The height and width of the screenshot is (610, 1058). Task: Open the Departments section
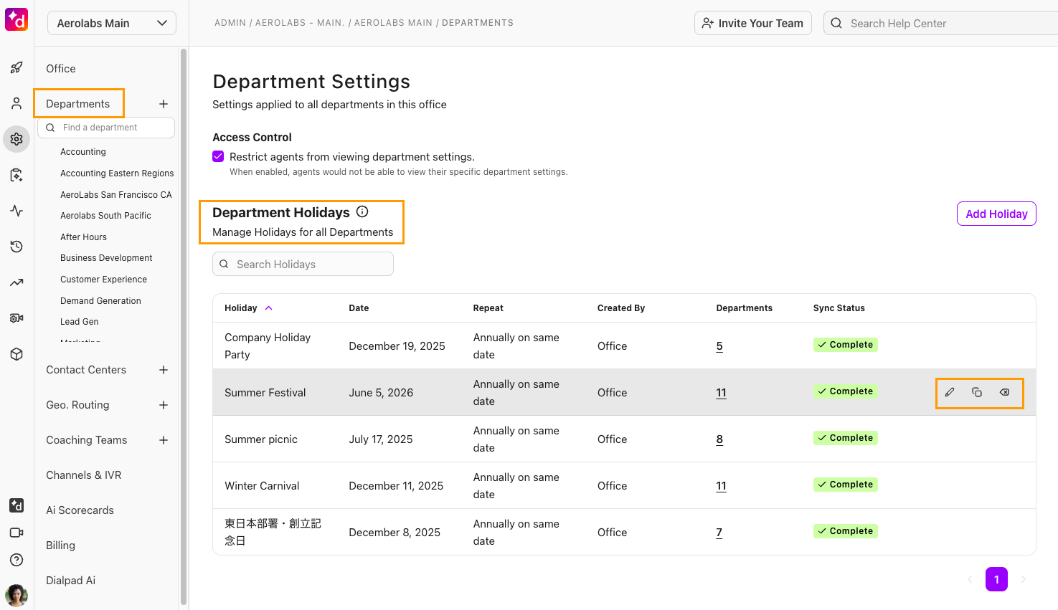78,104
